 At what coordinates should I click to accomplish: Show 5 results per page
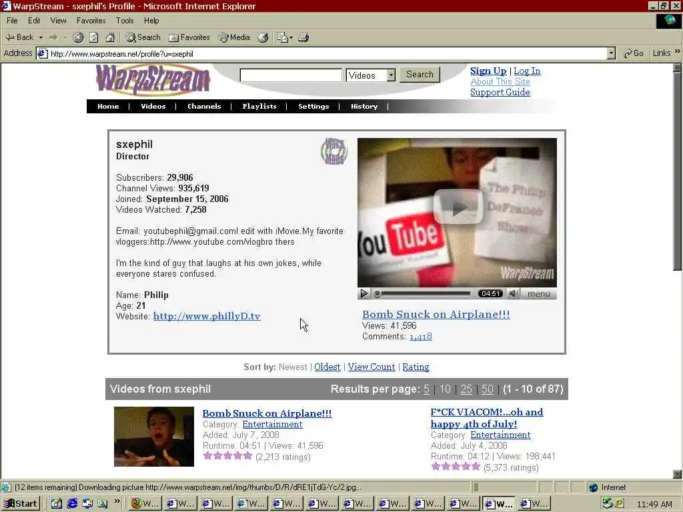(x=426, y=389)
